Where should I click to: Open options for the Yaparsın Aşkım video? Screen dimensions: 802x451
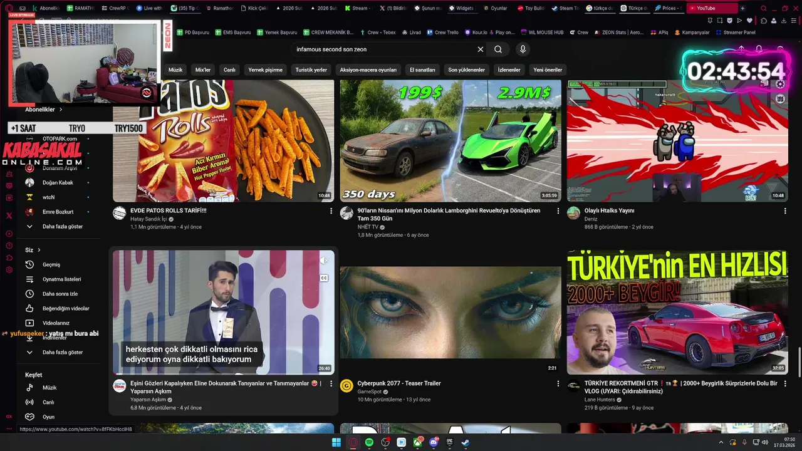click(331, 383)
